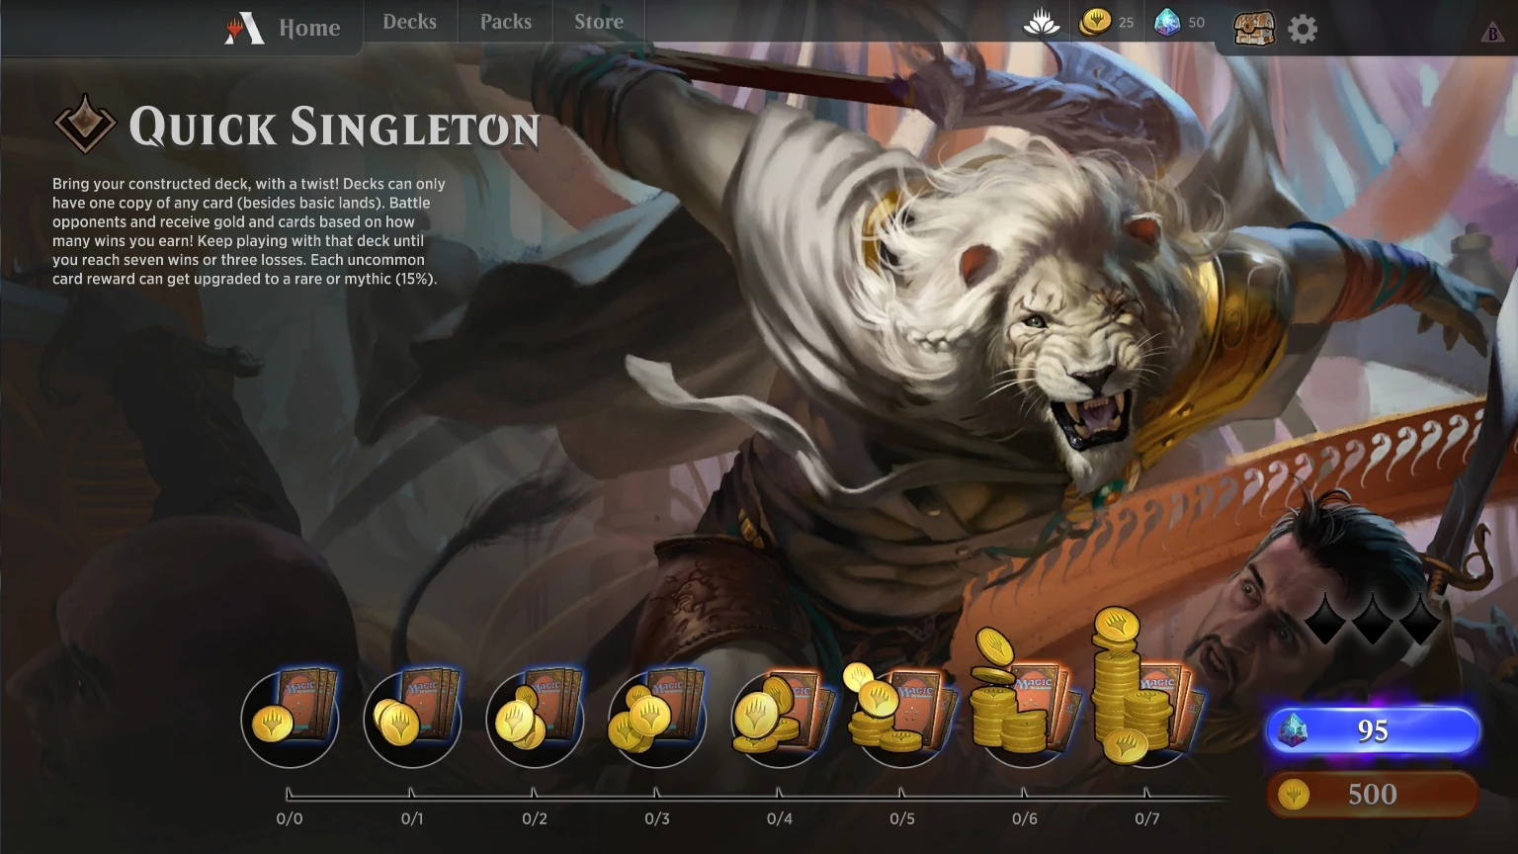The width and height of the screenshot is (1518, 854).
Task: Open the treasure chest rewards icon
Action: [x=1254, y=28]
